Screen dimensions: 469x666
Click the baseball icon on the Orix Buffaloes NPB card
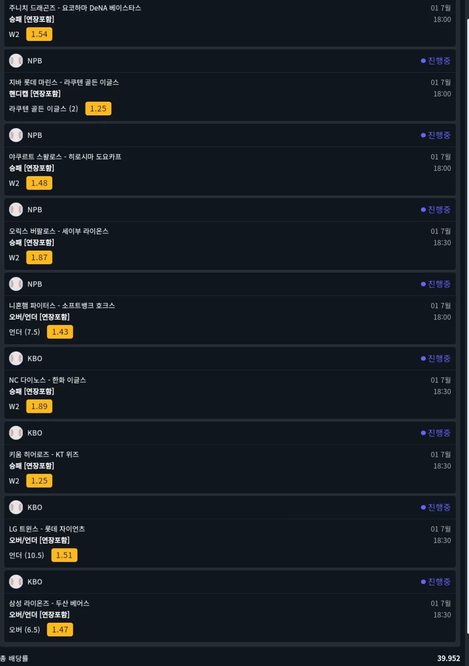pyautogui.click(x=16, y=210)
